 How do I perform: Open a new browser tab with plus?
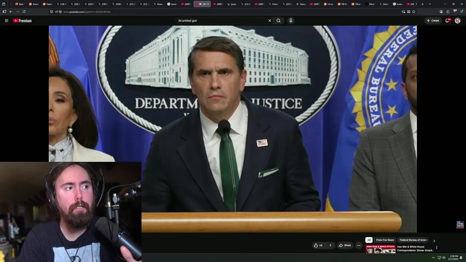click(x=422, y=4)
